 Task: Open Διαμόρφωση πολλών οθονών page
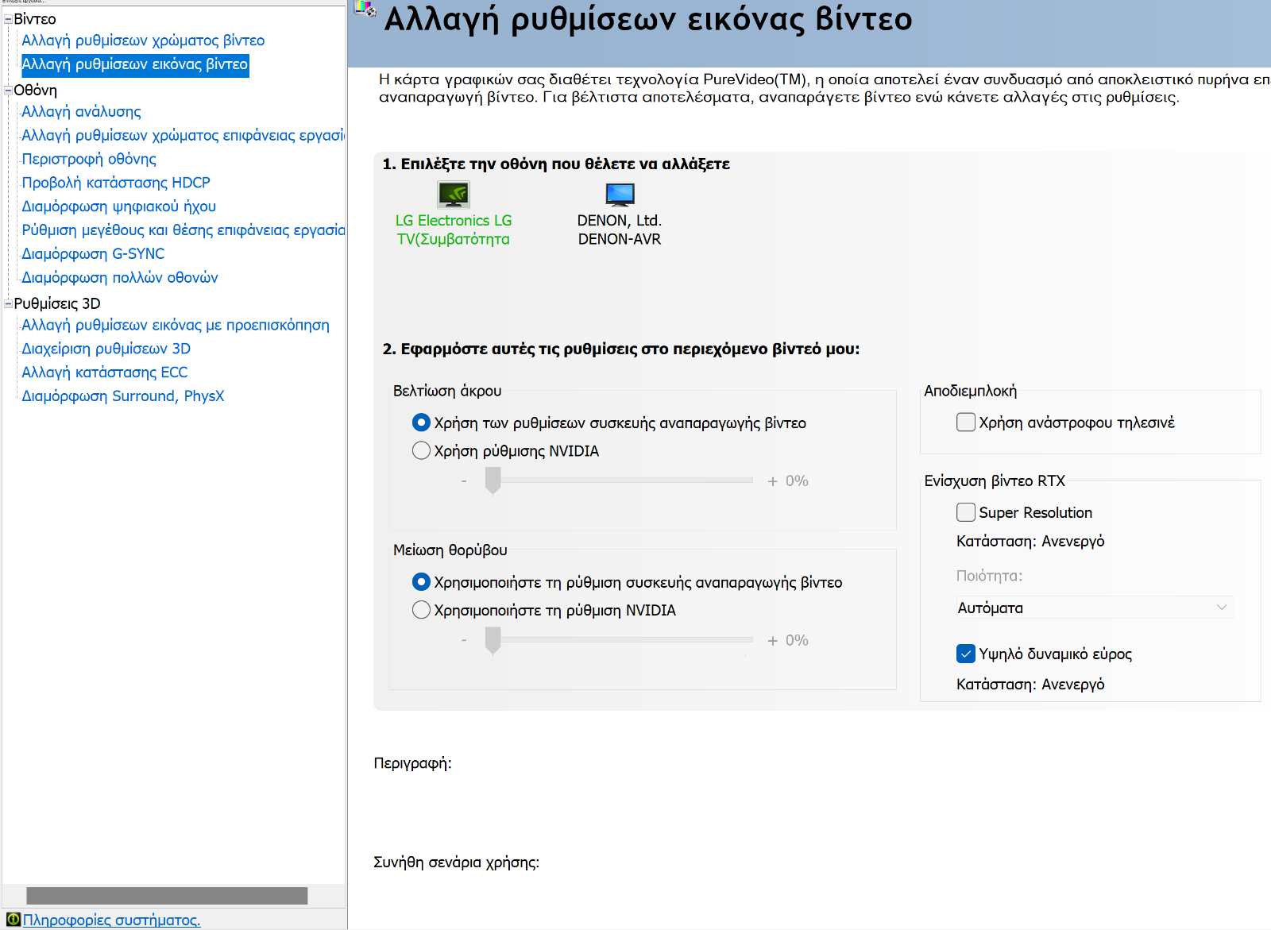click(x=120, y=278)
